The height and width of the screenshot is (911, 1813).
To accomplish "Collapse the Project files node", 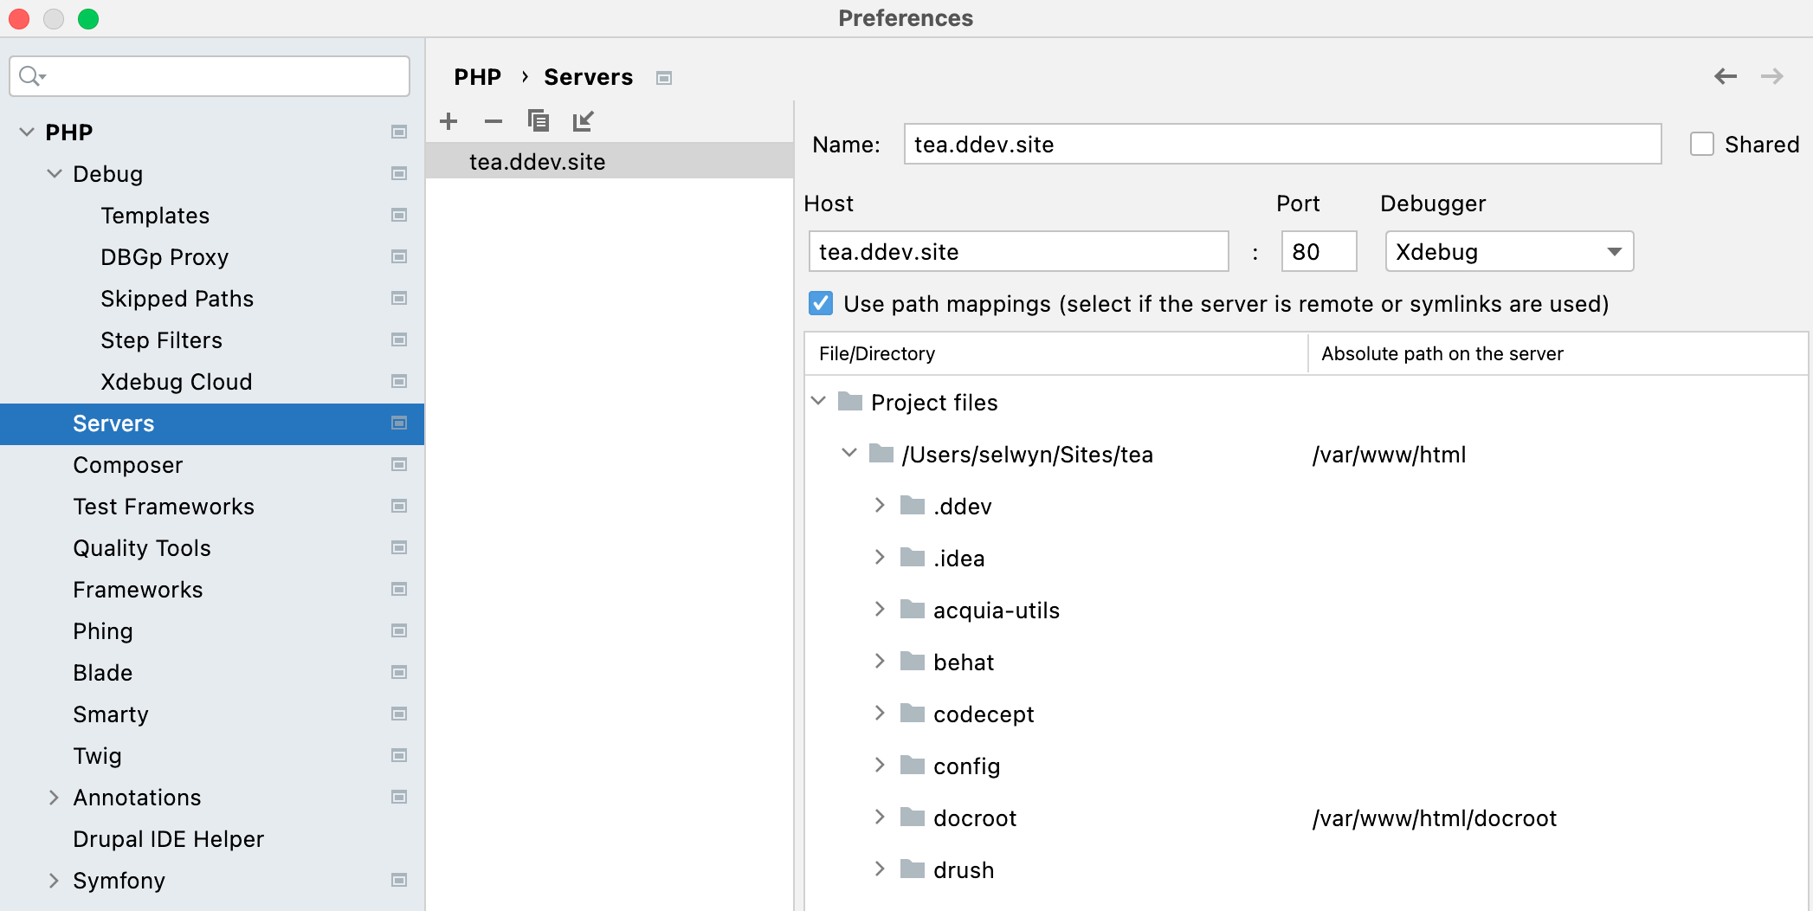I will pos(818,401).
